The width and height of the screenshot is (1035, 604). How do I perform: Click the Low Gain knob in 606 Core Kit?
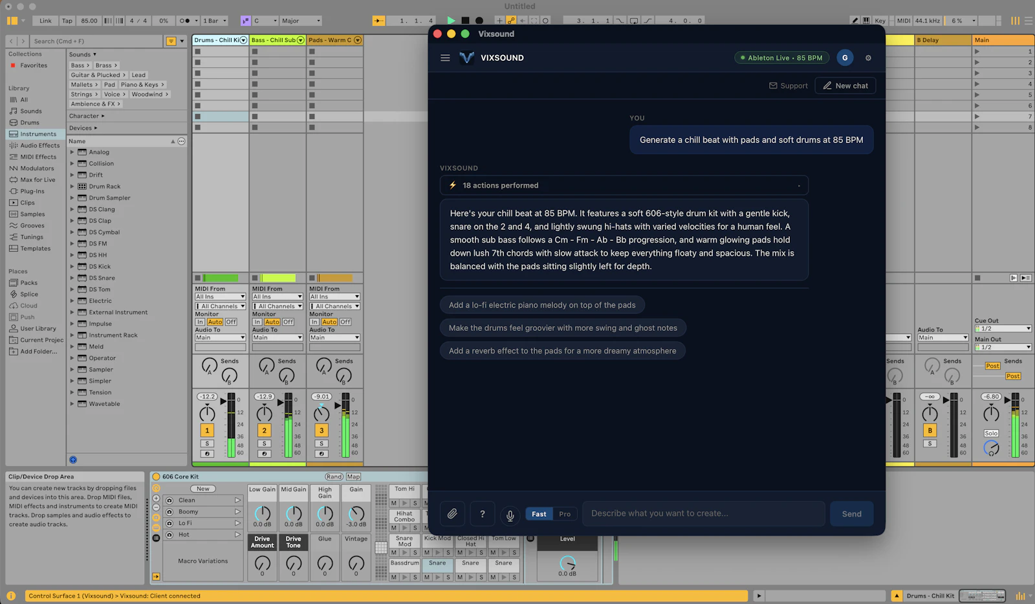(262, 513)
